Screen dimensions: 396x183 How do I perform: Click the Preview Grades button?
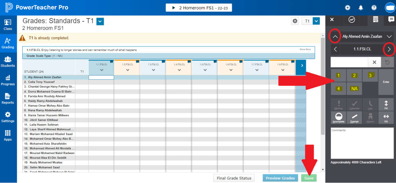pyautogui.click(x=280, y=178)
